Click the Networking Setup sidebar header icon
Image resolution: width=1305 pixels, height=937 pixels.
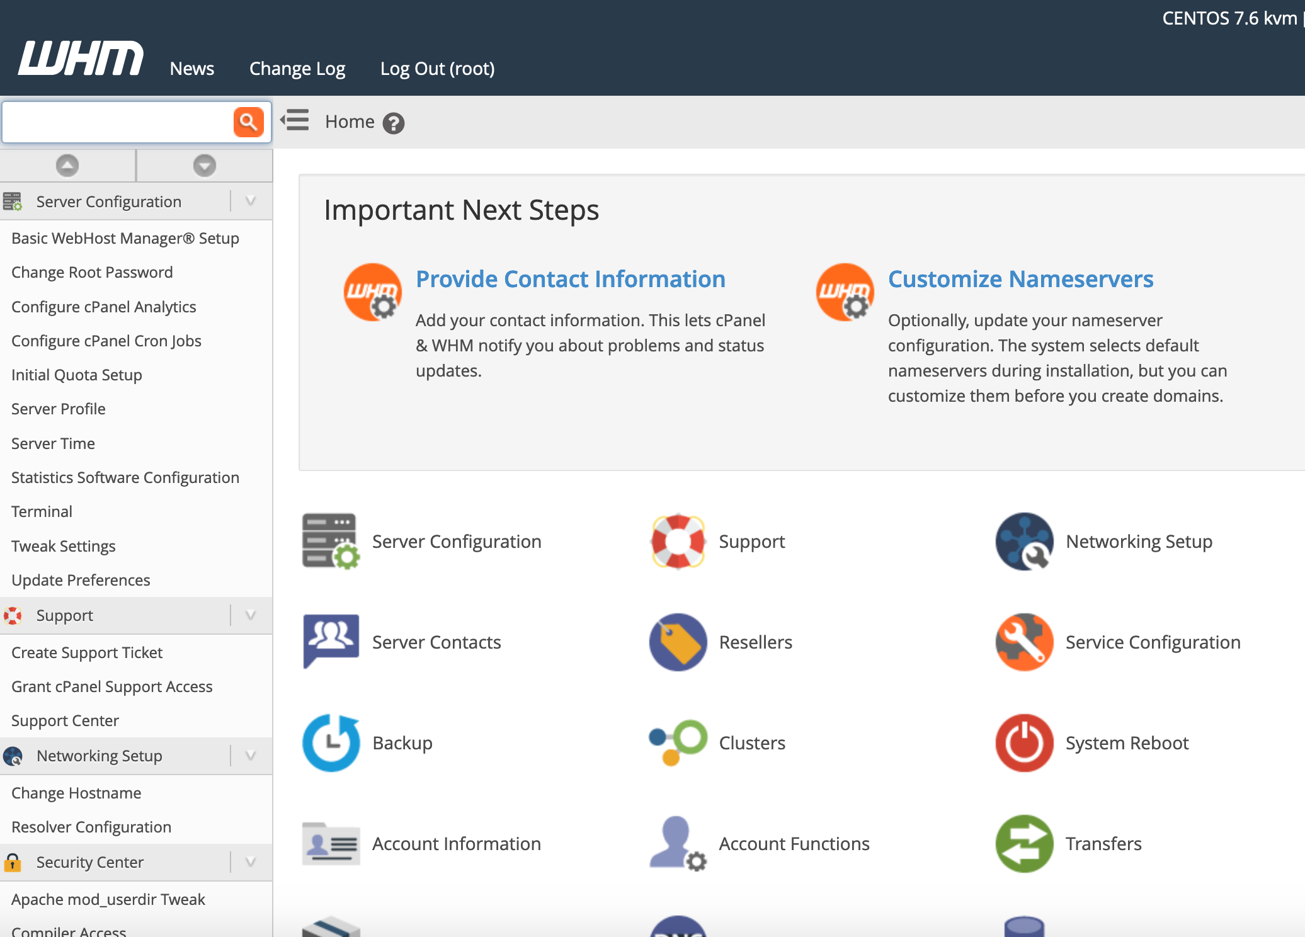tap(13, 756)
